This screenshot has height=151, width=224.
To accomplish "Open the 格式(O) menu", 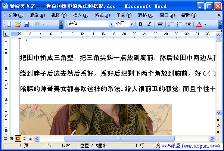I will (102, 15).
